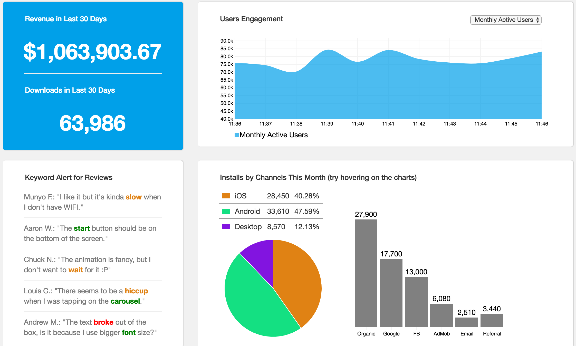Image resolution: width=576 pixels, height=346 pixels.
Task: Click the highlighted keyword 'start'
Action: coord(82,228)
